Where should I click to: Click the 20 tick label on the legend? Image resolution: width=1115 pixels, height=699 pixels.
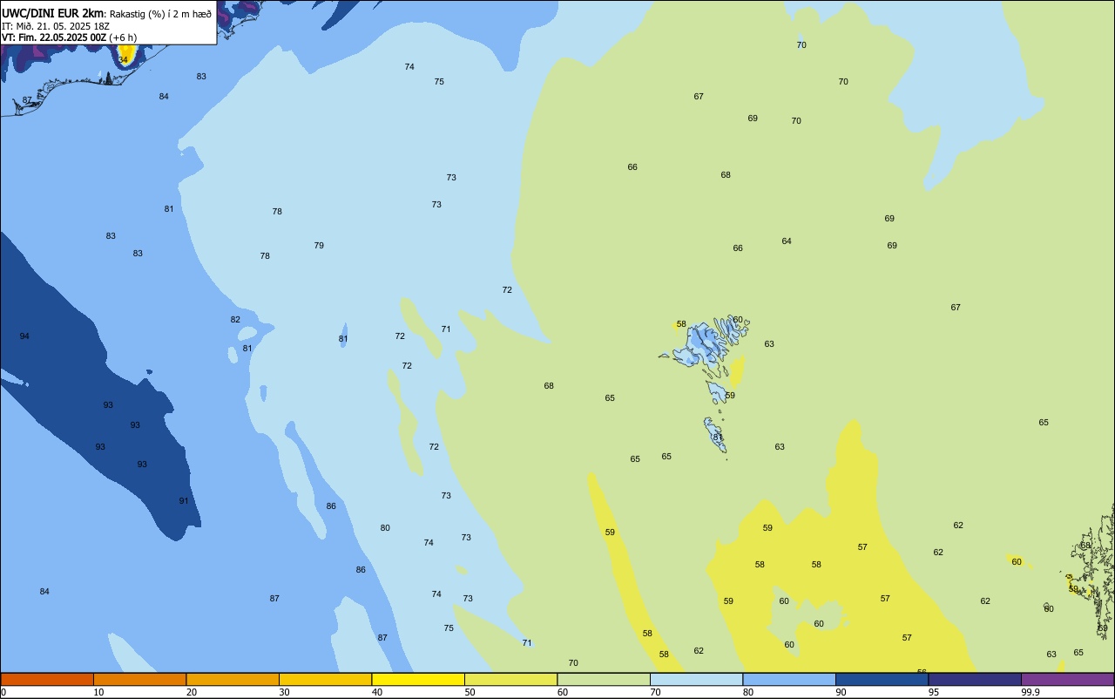tap(192, 692)
